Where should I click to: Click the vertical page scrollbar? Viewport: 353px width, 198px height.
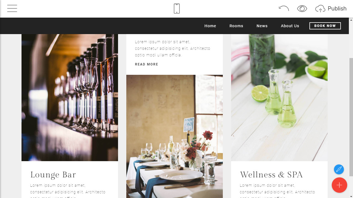(351, 117)
